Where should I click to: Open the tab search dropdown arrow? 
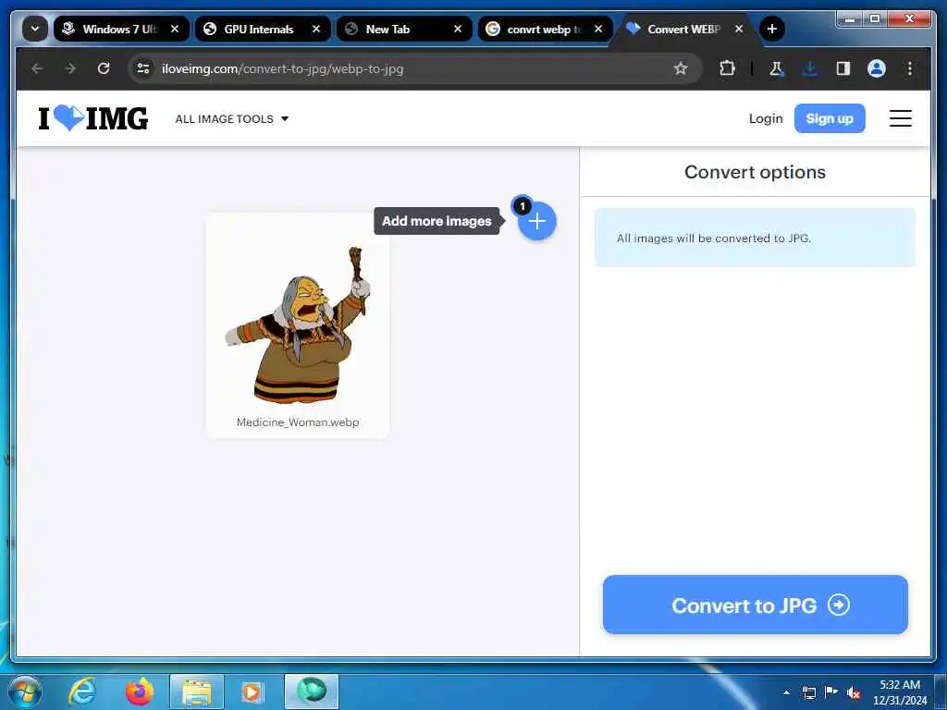point(35,29)
